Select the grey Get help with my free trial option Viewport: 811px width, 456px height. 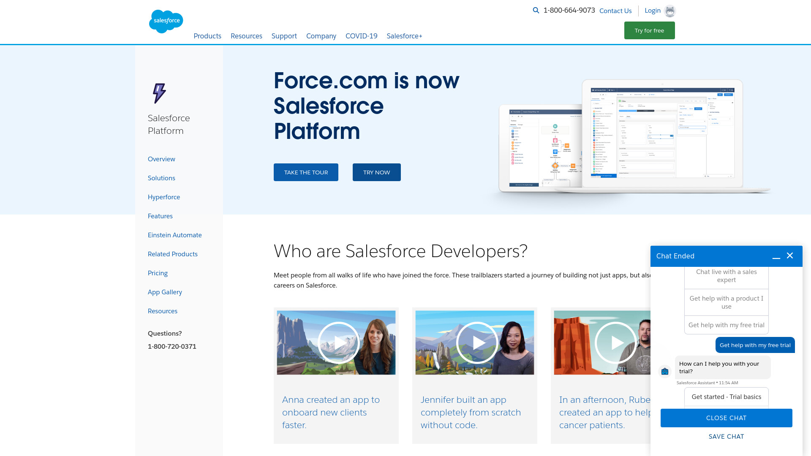tap(727, 325)
